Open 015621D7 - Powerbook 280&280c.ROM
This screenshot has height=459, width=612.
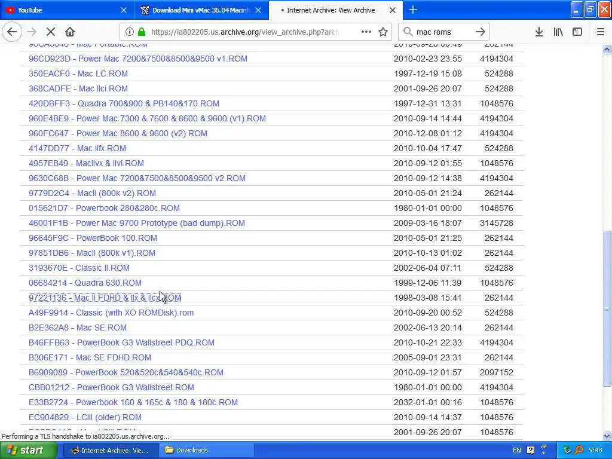104,208
